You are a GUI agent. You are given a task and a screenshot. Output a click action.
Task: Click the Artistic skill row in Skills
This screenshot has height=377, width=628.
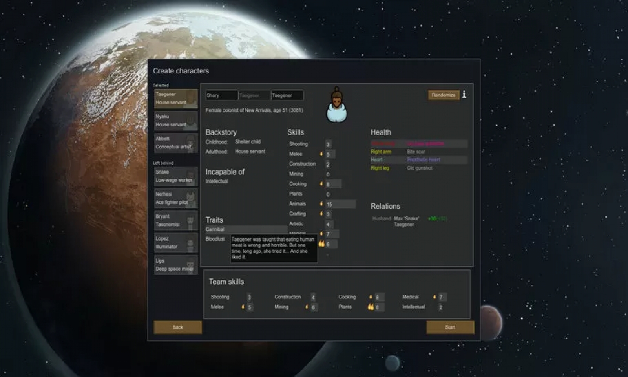pyautogui.click(x=311, y=224)
